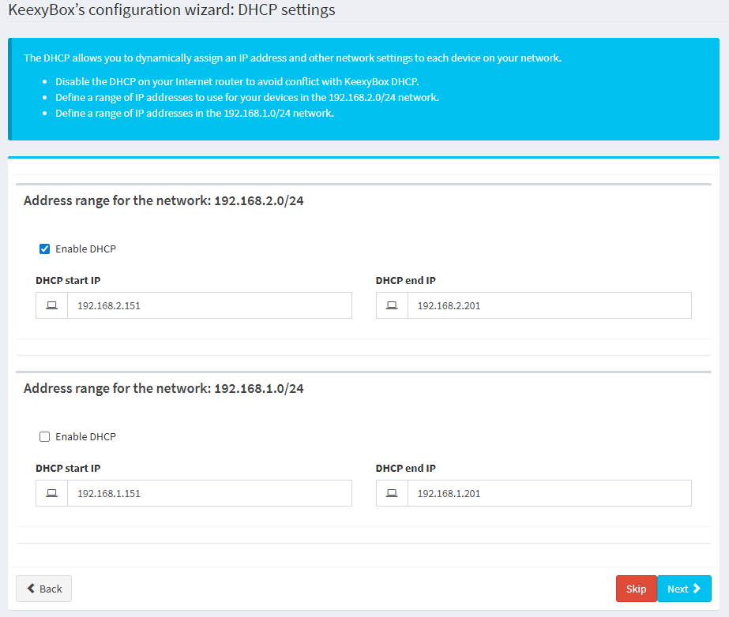
Task: Click the page title 'KeexyBox's configuration wizard: DHCP settings'
Action: [171, 9]
